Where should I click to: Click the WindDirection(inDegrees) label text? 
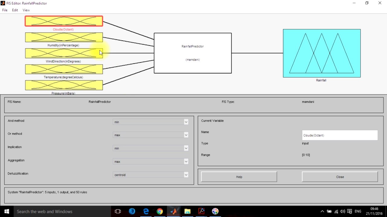point(63,61)
